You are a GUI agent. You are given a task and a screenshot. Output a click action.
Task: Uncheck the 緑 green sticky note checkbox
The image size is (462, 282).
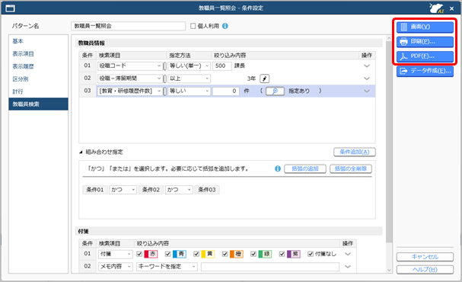coord(253,254)
